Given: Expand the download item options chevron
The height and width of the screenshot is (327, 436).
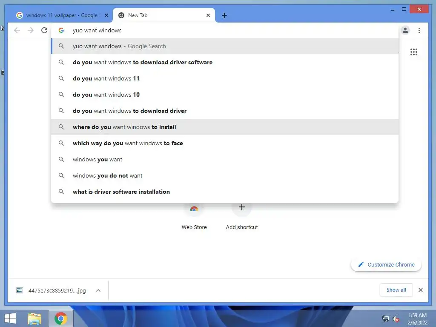Looking at the screenshot, I should pyautogui.click(x=98, y=290).
